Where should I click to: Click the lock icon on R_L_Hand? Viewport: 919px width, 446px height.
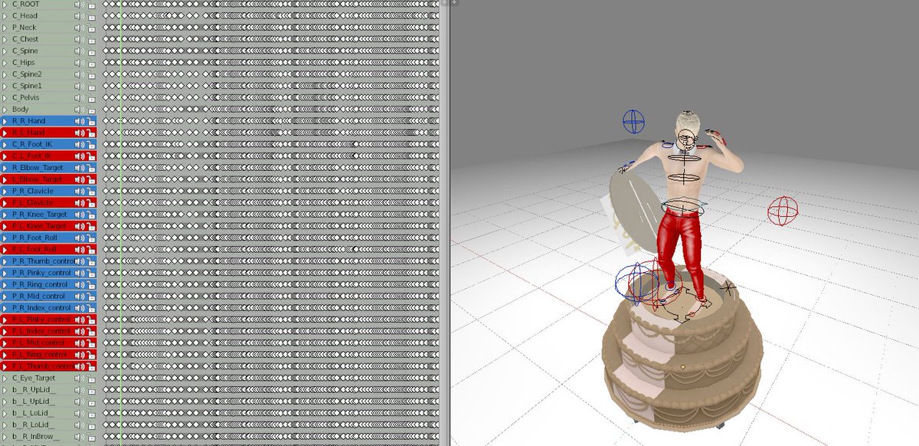(x=91, y=133)
